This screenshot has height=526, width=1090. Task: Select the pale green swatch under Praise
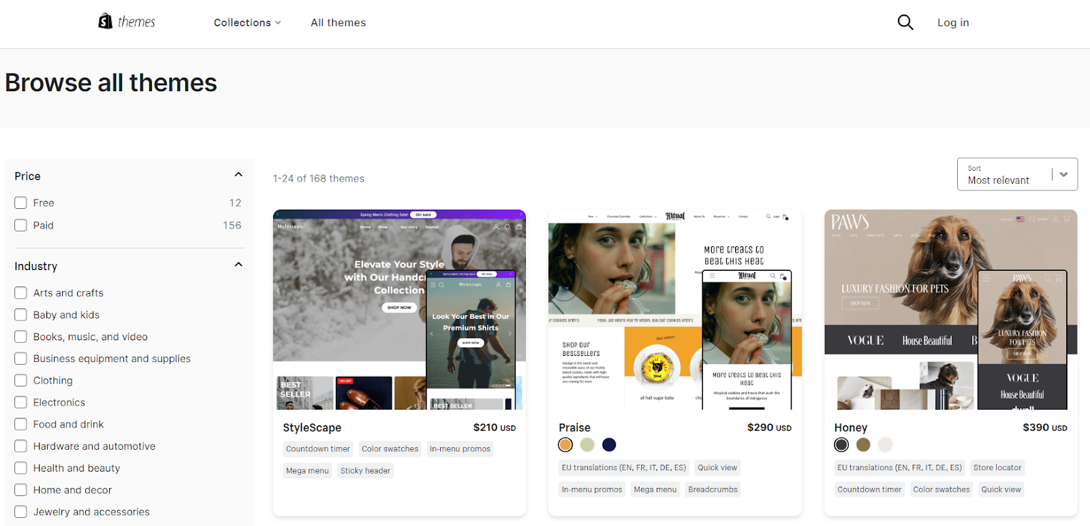pos(587,444)
